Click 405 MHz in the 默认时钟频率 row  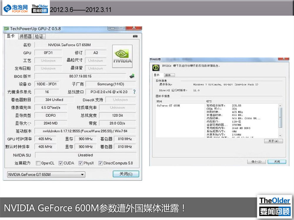pos(45,147)
